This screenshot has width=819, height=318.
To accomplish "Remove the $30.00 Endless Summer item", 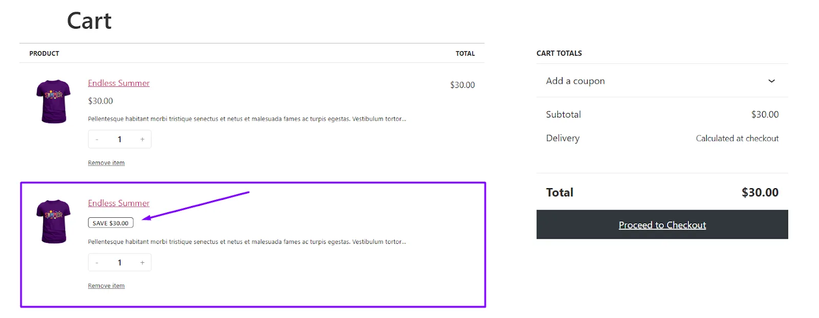I will 106,163.
